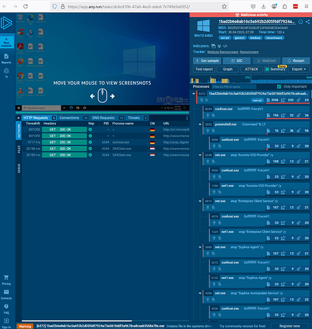The width and height of the screenshot is (312, 329).
Task: Open the process Graph
Action: 228,69
